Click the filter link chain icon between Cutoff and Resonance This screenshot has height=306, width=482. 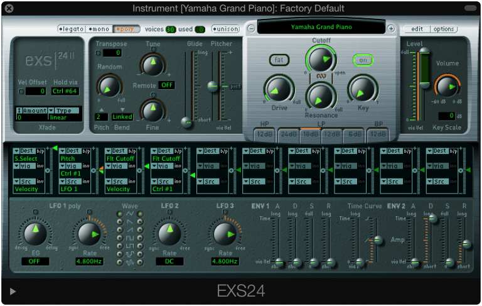coord(321,76)
